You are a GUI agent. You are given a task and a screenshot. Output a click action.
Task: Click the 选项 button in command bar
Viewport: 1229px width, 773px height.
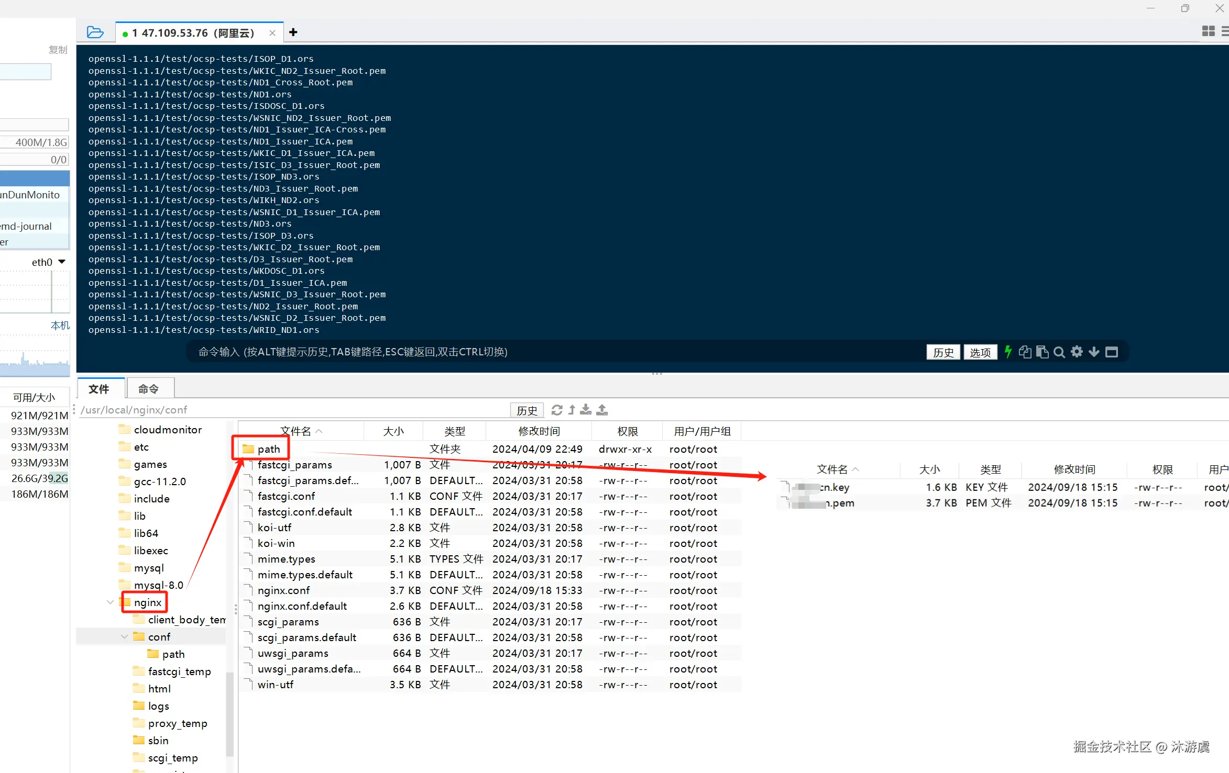coord(980,352)
